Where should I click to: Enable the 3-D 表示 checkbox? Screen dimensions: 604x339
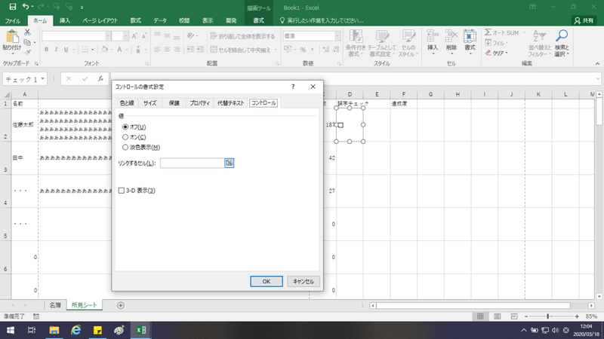coord(122,191)
